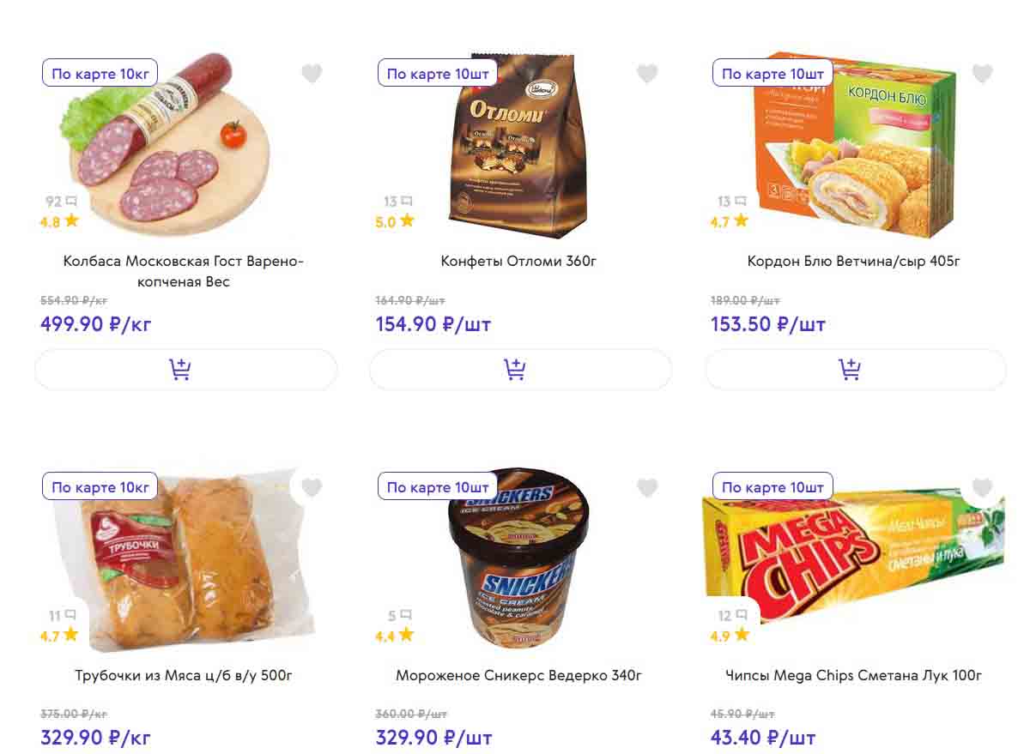Favorite the Колбаса Московская sausage

[312, 74]
